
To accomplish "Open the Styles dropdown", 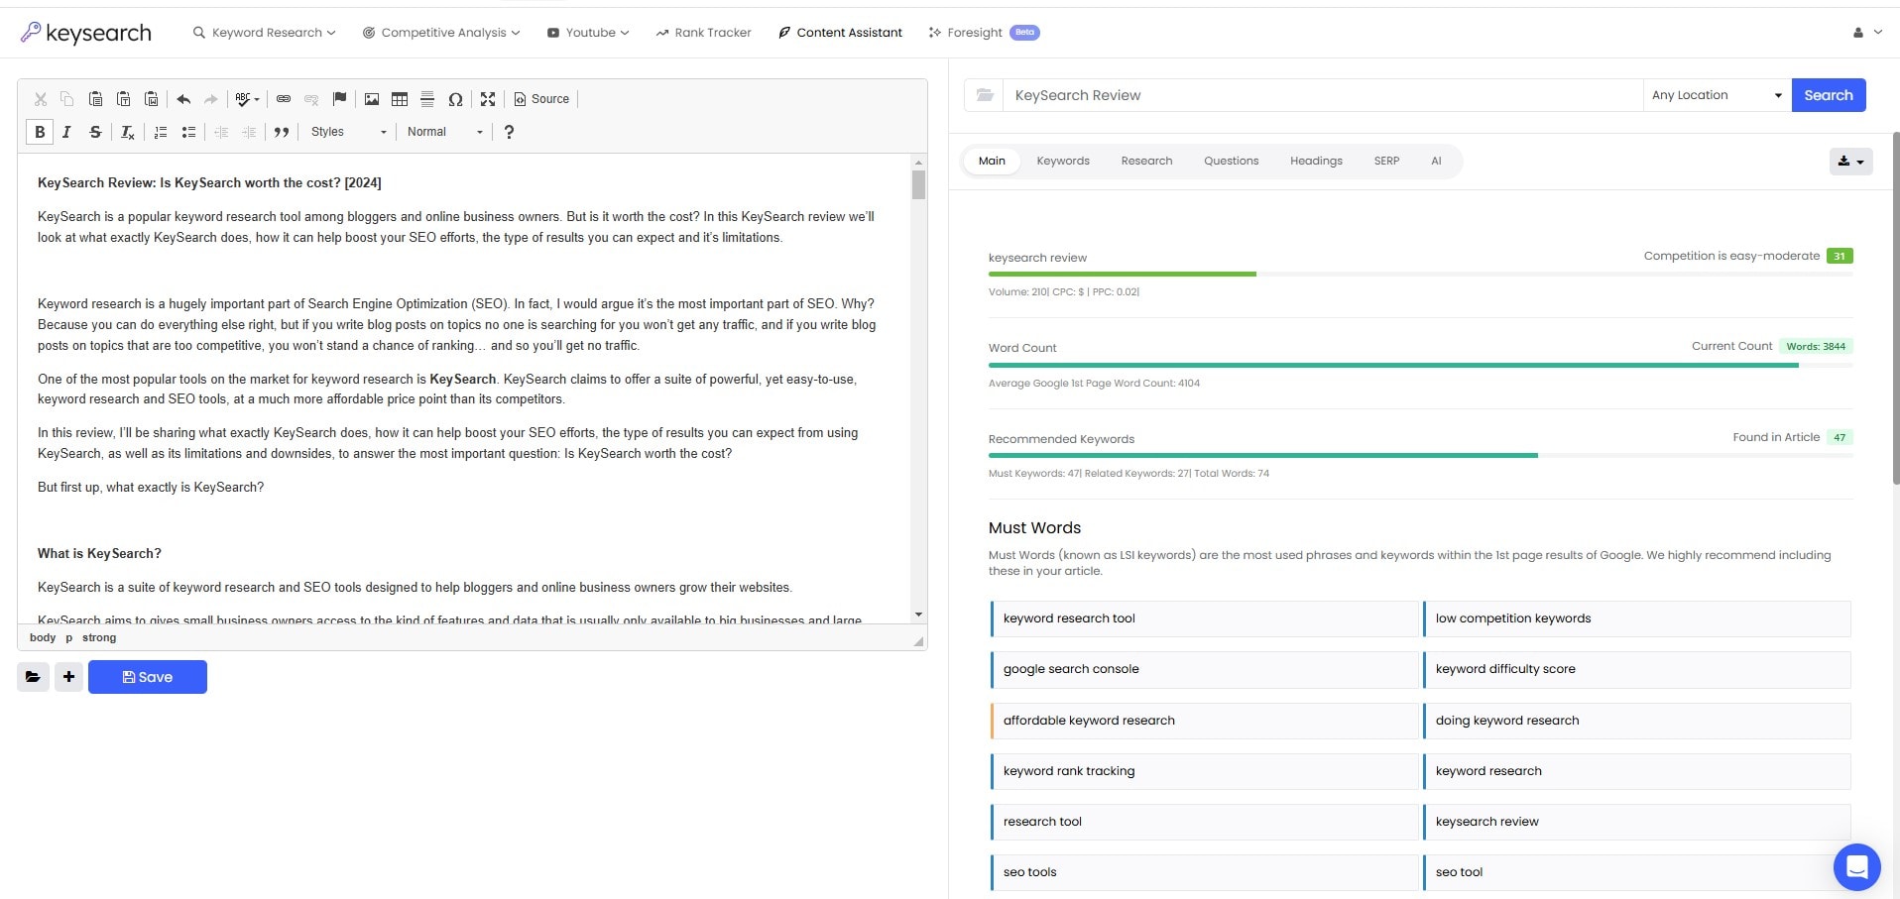I will coord(345,132).
